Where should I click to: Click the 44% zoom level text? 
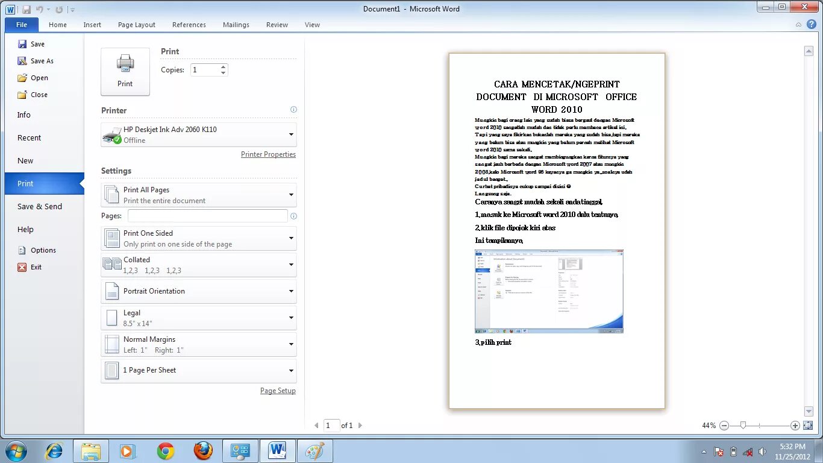709,426
